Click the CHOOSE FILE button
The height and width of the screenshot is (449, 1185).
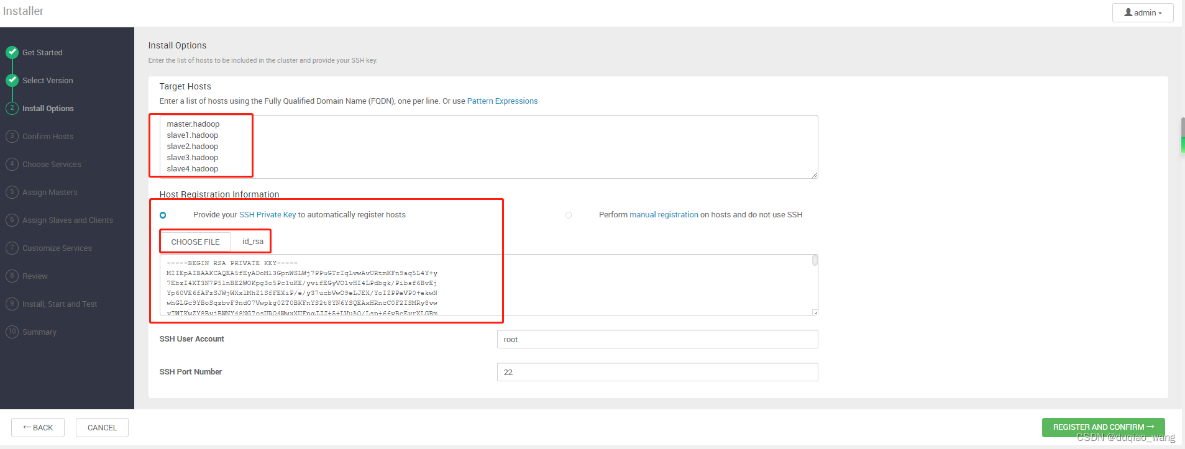(195, 242)
